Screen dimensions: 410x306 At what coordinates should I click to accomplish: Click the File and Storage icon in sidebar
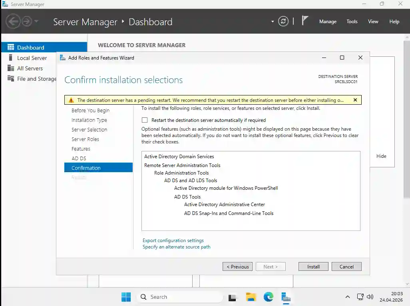click(x=11, y=78)
